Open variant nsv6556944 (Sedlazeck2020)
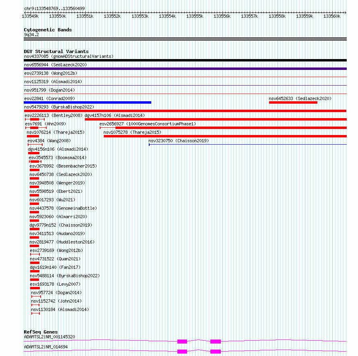This screenshot has height=356, width=358. tap(56, 65)
